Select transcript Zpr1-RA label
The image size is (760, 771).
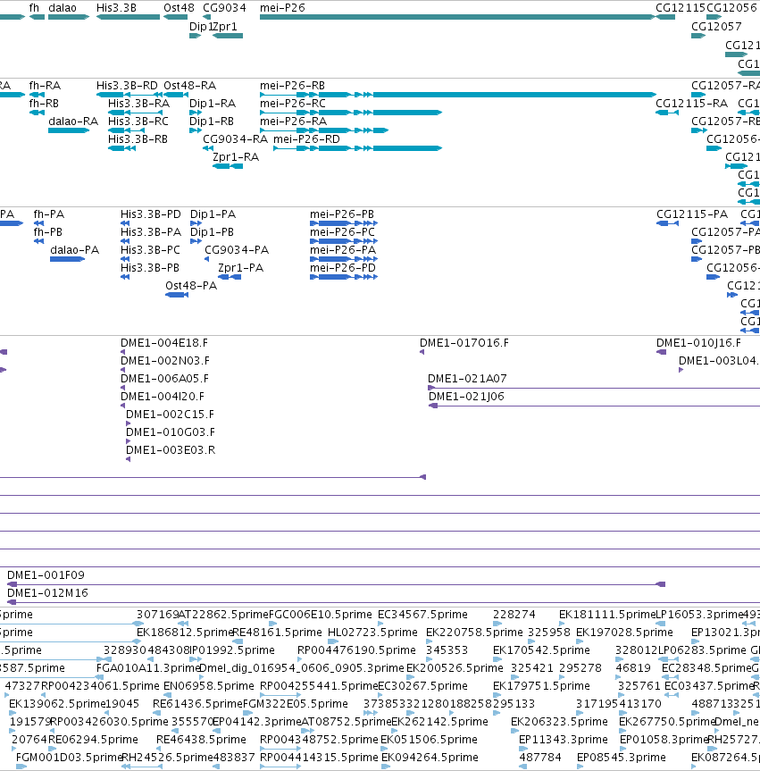tap(236, 157)
